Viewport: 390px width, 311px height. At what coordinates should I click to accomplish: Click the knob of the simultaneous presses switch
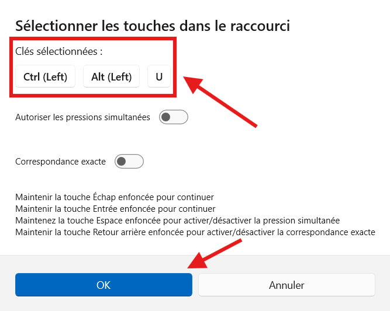[x=166, y=117]
